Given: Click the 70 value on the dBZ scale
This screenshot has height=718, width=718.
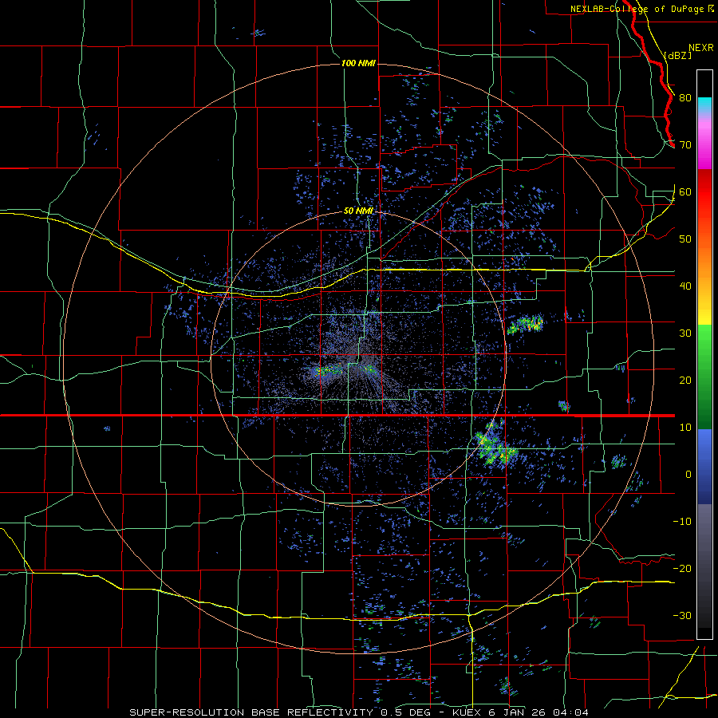Looking at the screenshot, I should (x=685, y=144).
